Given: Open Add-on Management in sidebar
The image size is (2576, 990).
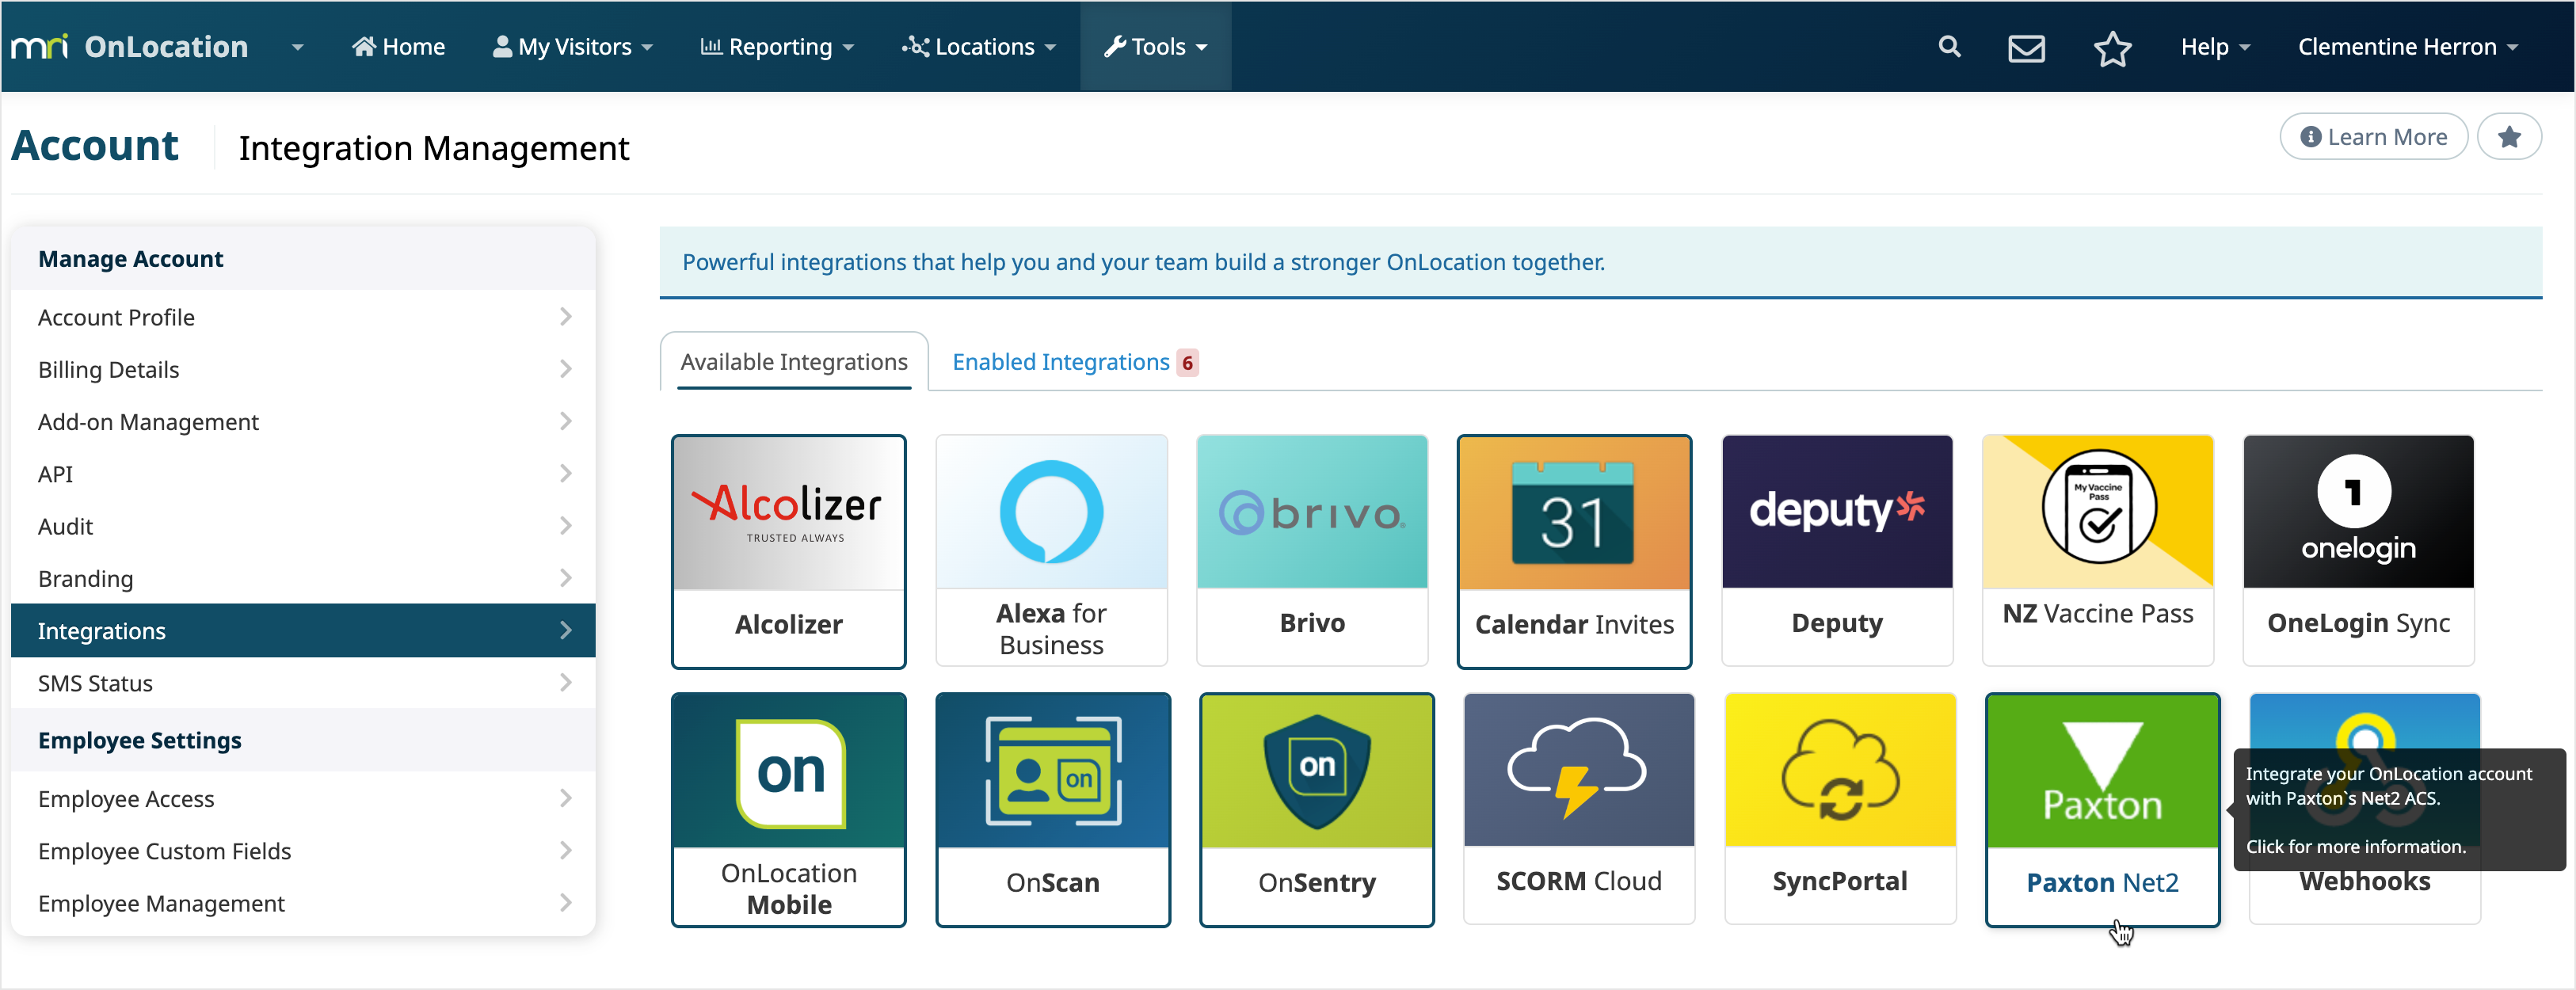Looking at the screenshot, I should (303, 421).
